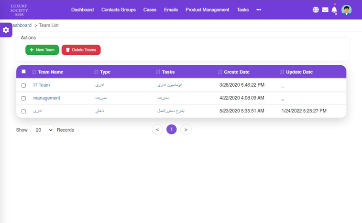Open Contacts Groups menu
Viewport: 362px width, 223px height.
(118, 10)
